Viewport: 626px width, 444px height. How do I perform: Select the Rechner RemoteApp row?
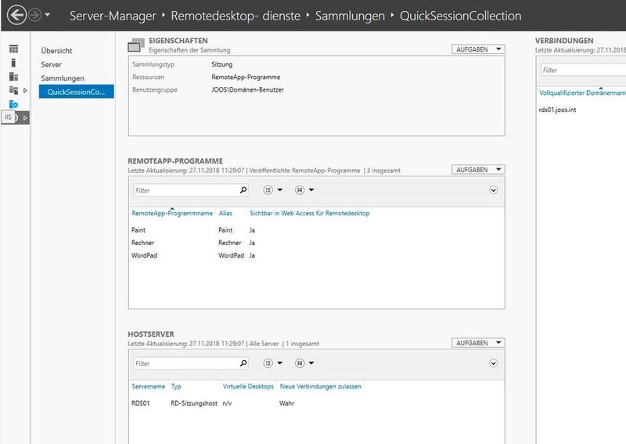tap(316, 243)
